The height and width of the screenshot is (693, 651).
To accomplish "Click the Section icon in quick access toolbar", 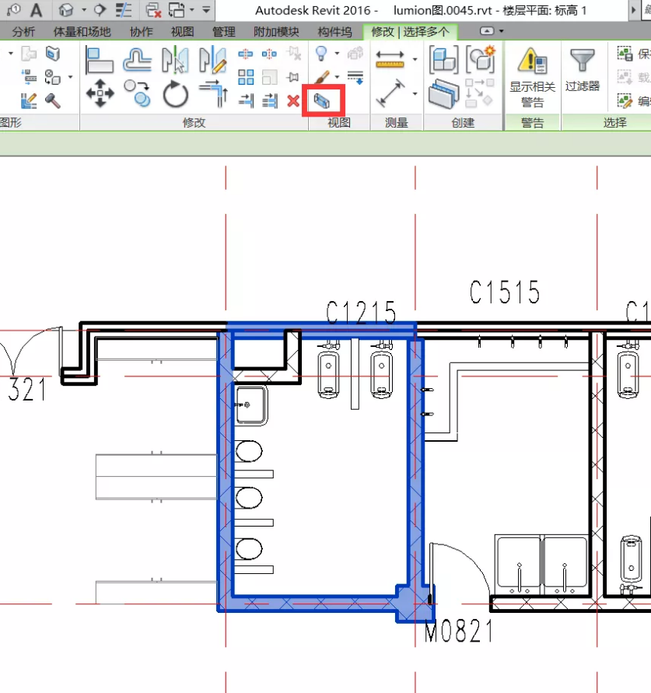I will [x=100, y=10].
